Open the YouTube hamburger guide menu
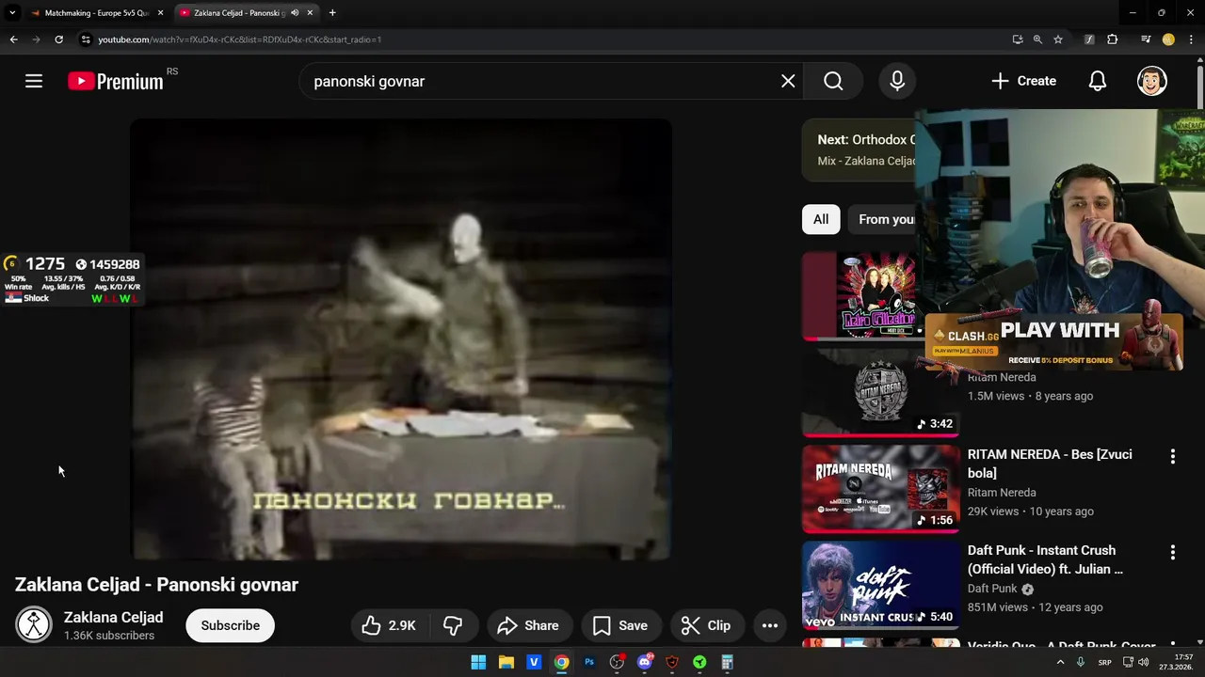This screenshot has height=677, width=1205. tap(34, 81)
